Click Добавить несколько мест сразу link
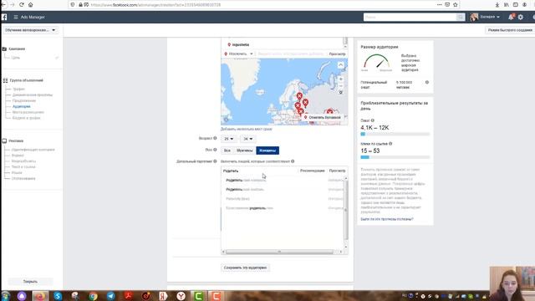535x301 pixels. click(247, 129)
